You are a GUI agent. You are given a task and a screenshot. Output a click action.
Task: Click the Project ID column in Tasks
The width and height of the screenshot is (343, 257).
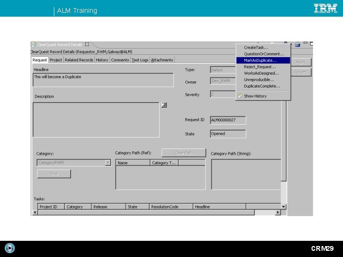click(x=51, y=207)
